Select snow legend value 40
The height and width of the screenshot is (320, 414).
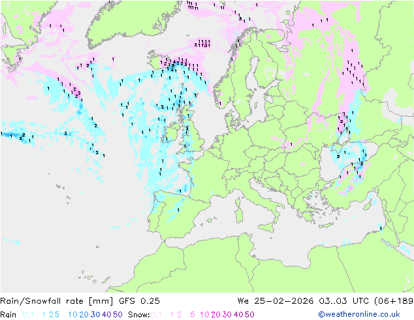click(x=238, y=315)
